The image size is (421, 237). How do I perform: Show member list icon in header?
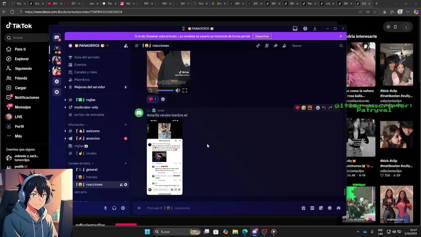(285, 46)
